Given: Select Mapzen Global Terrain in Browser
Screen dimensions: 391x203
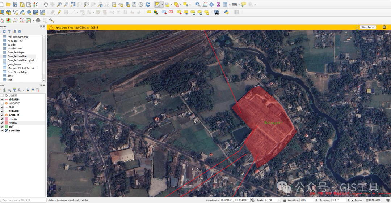Looking at the screenshot, I should pos(21,68).
